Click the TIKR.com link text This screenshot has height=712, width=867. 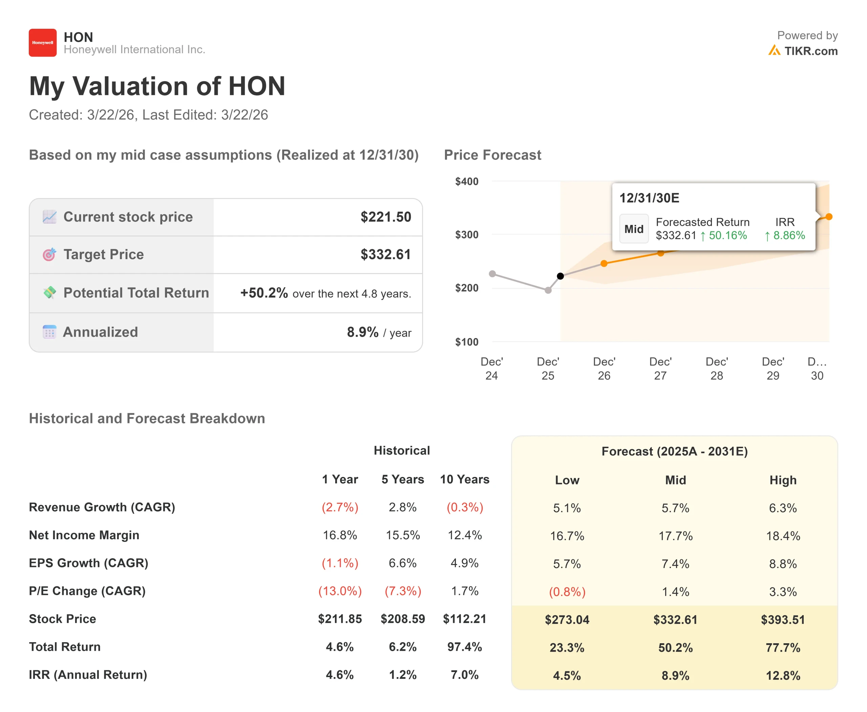pyautogui.click(x=810, y=51)
